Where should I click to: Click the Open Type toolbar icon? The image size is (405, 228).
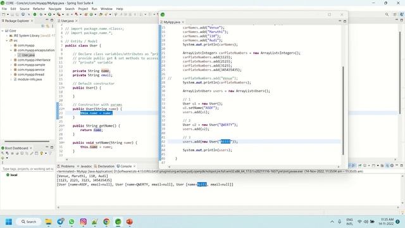click(x=101, y=15)
